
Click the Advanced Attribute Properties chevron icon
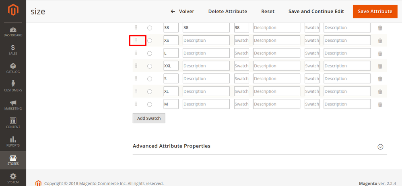point(380,147)
